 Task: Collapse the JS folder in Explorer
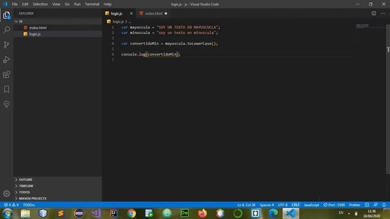point(16,22)
